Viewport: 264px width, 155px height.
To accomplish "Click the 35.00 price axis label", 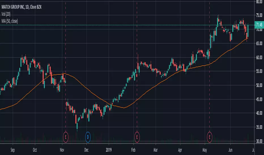I will click(x=259, y=127).
